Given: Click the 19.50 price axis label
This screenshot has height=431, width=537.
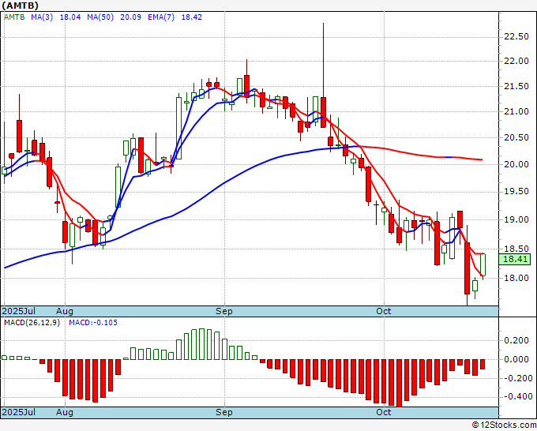Looking at the screenshot, I should coord(516,191).
